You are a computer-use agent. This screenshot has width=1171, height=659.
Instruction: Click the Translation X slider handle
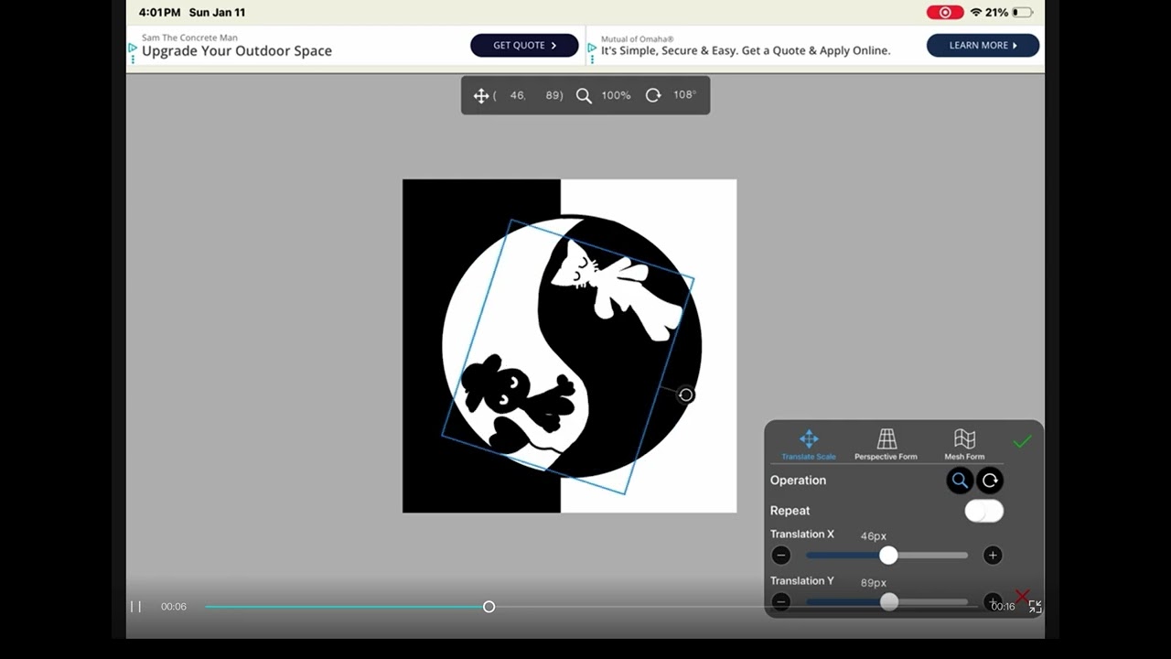coord(888,556)
